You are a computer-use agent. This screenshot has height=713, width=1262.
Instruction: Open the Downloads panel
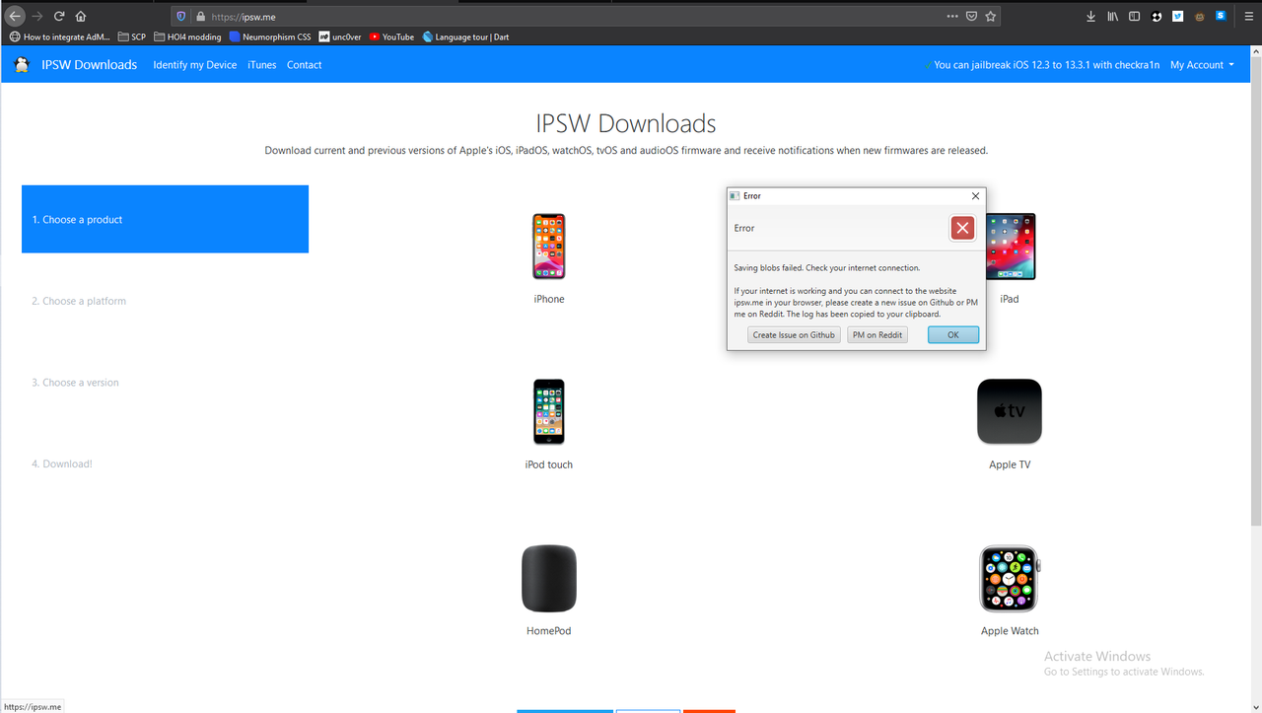(x=1091, y=16)
